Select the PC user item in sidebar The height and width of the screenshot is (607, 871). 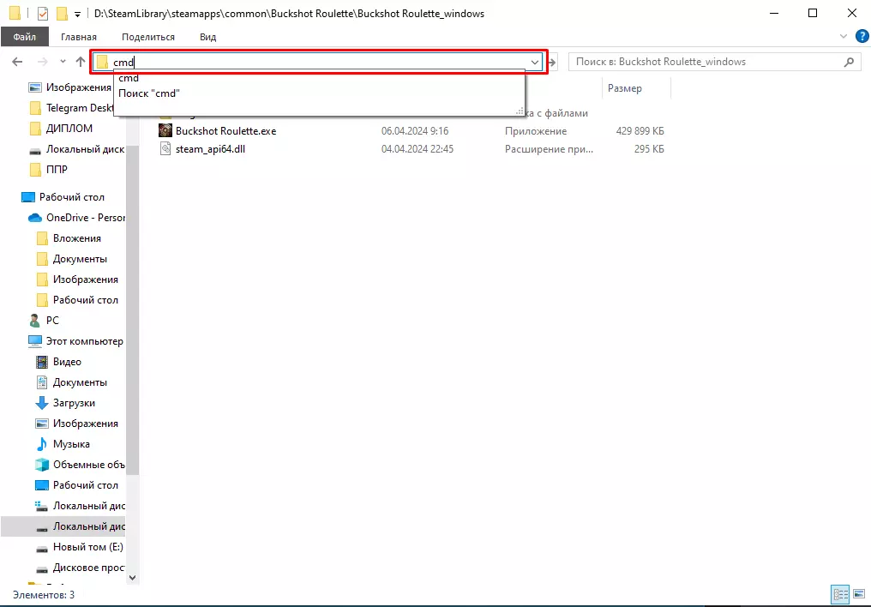click(52, 321)
